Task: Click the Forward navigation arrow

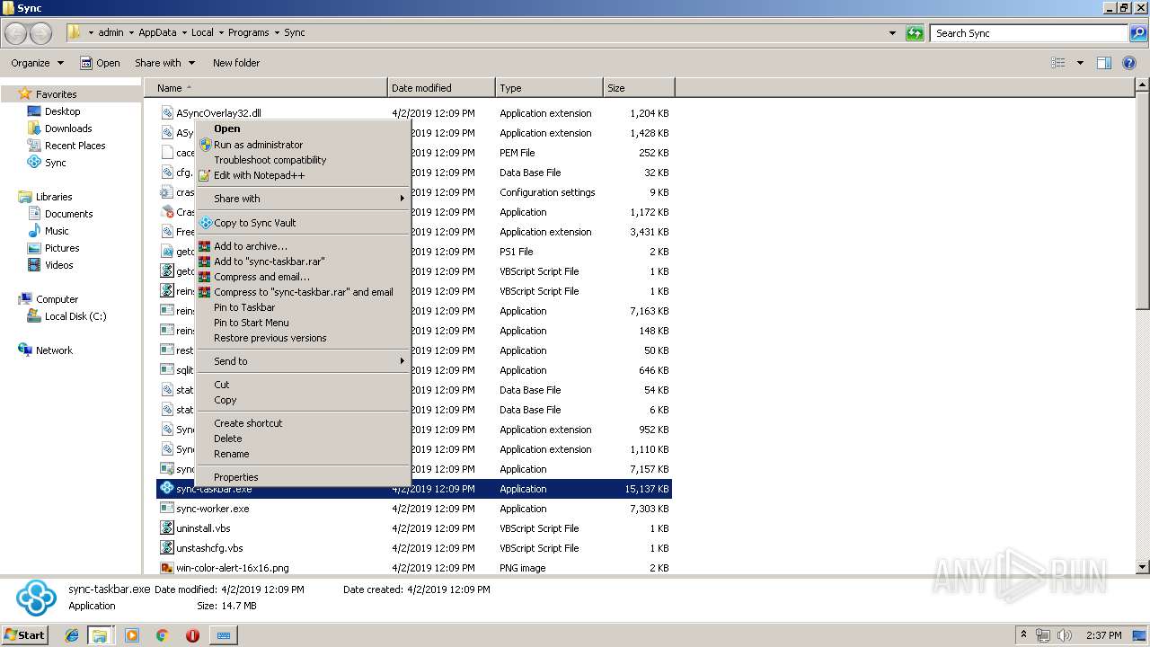Action: [x=40, y=33]
